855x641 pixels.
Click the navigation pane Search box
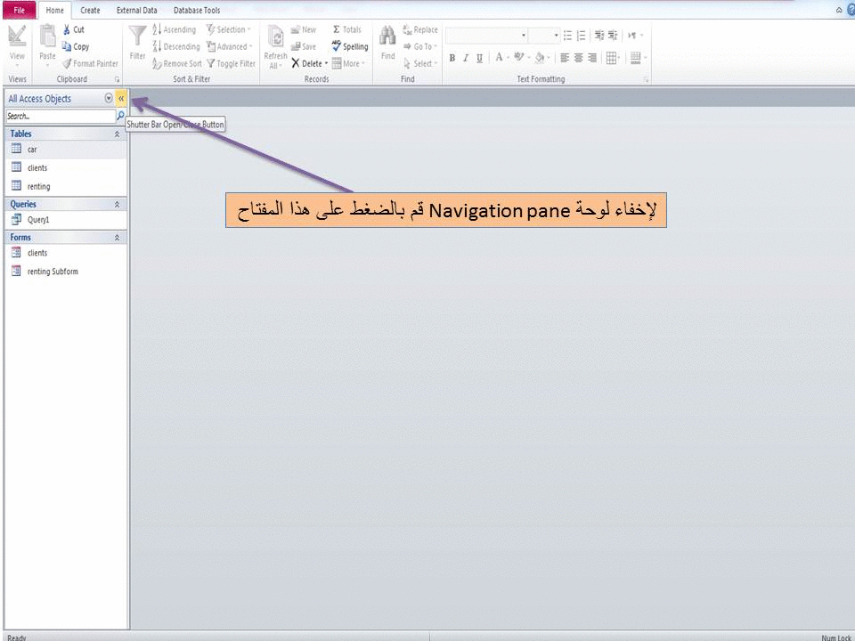click(60, 116)
